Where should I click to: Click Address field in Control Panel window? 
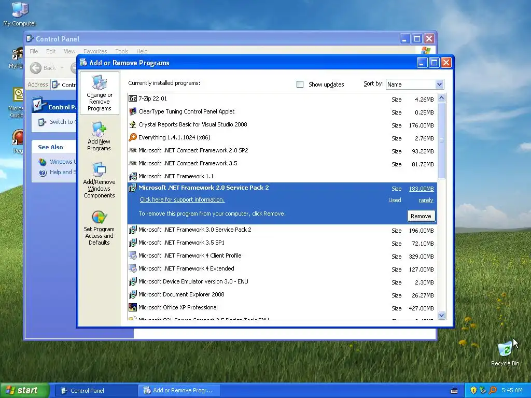[x=64, y=84]
